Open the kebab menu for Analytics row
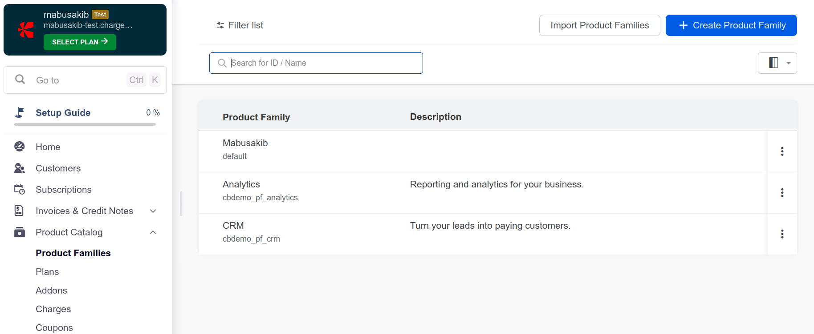Viewport: 814px width, 334px height. pos(782,193)
